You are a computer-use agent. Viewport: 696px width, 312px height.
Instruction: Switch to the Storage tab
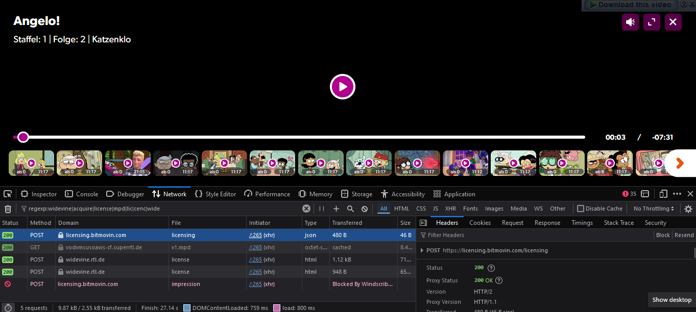tap(357, 194)
